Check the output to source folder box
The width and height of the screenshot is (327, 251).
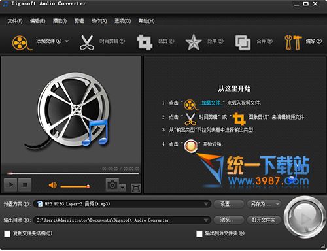pyautogui.click(x=199, y=234)
